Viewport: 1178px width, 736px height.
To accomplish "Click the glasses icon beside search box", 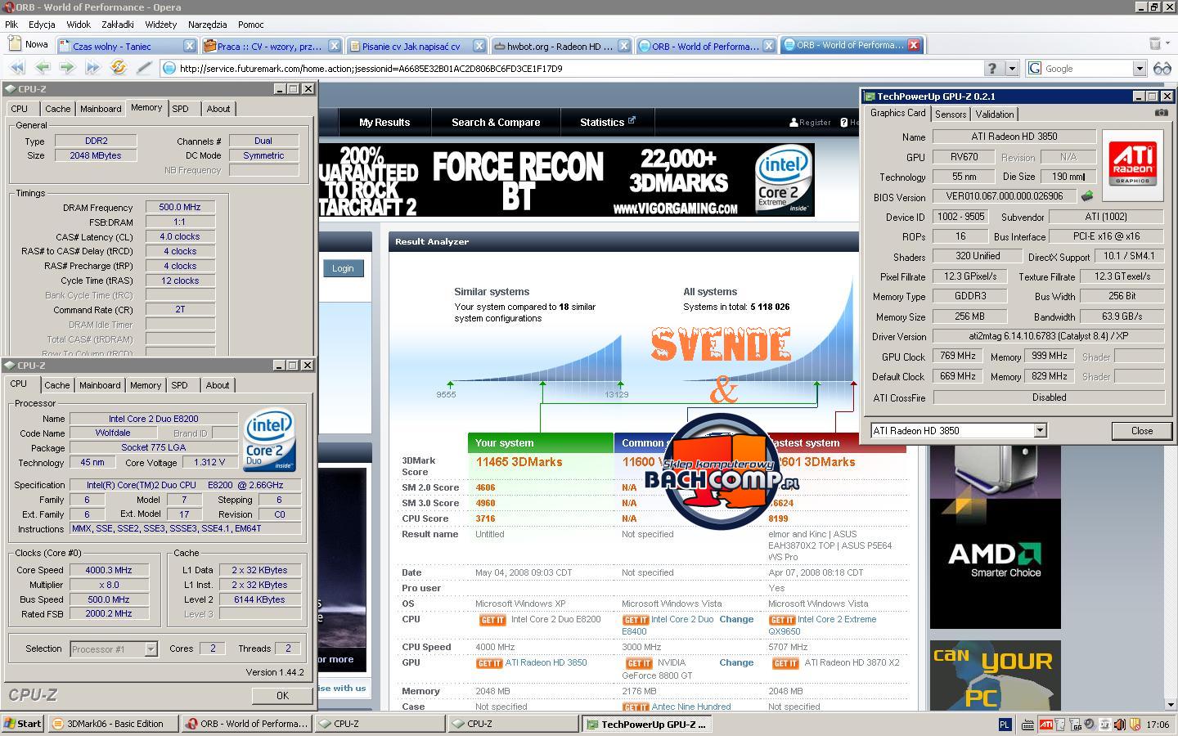I will [1162, 69].
